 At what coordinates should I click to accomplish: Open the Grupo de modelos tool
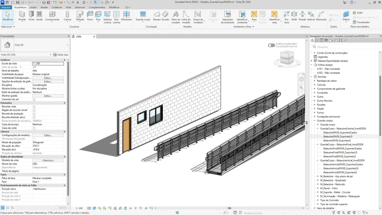198,17
